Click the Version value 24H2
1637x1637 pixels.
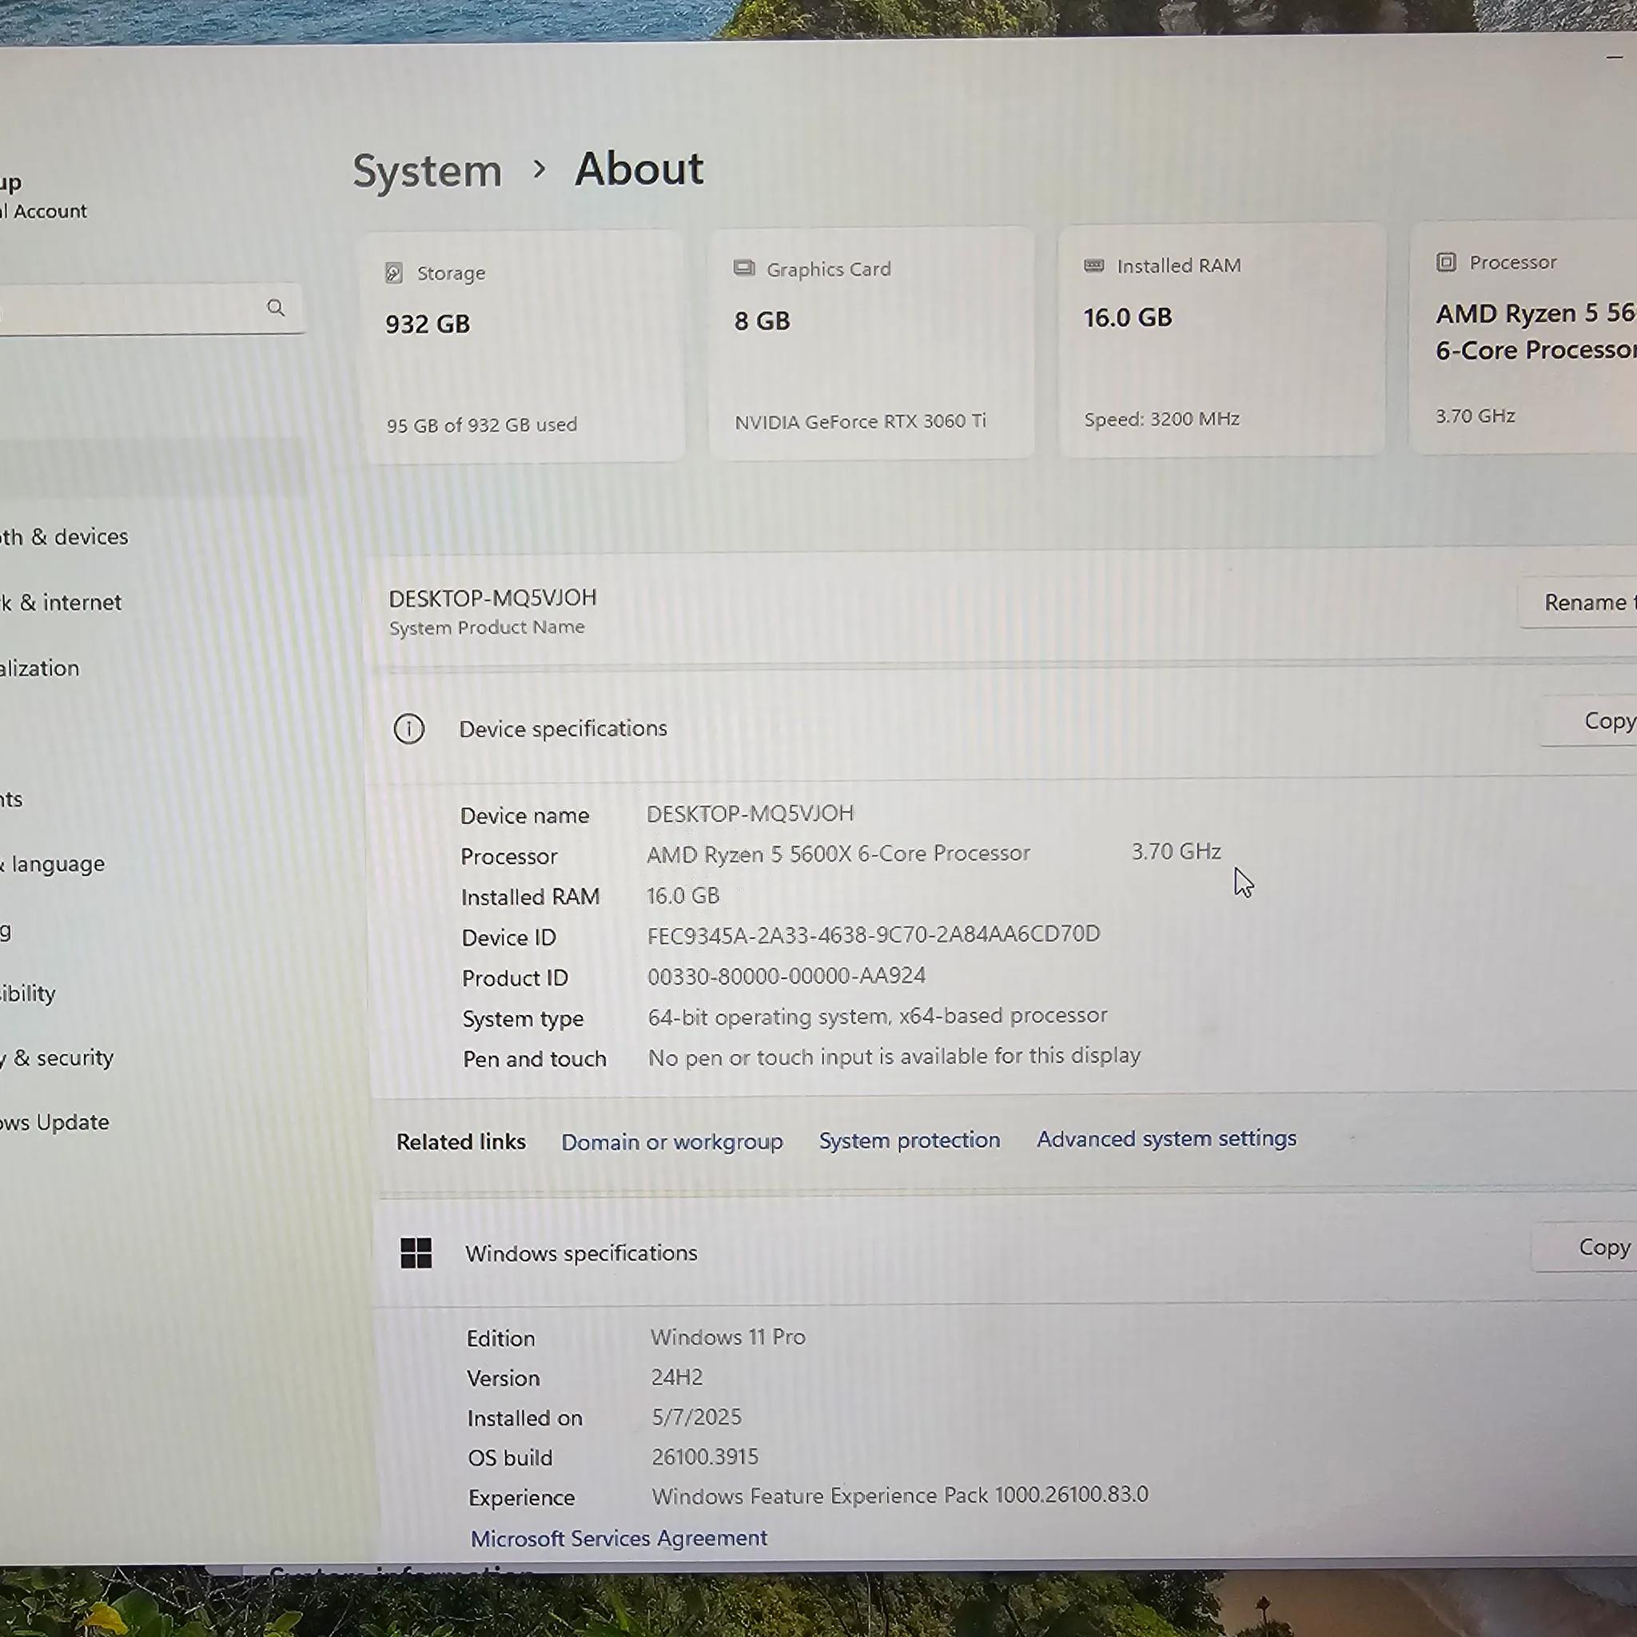677,1378
